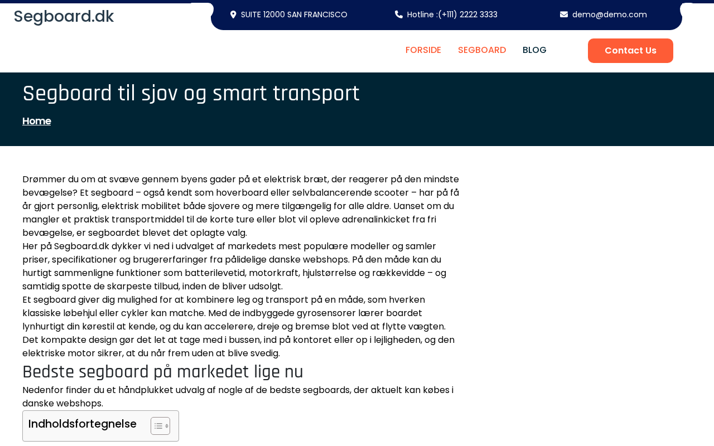
Task: Go to the SEGBOARD menu page
Action: coord(482,50)
